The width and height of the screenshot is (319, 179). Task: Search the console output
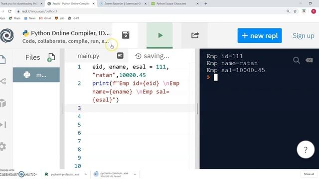pos(296,60)
